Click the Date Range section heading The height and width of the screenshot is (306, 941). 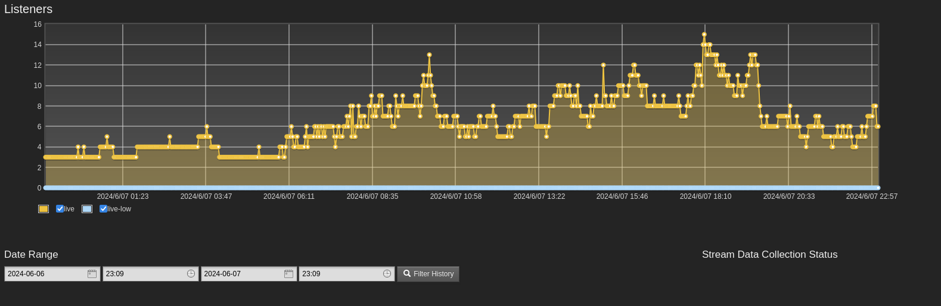[x=31, y=255]
